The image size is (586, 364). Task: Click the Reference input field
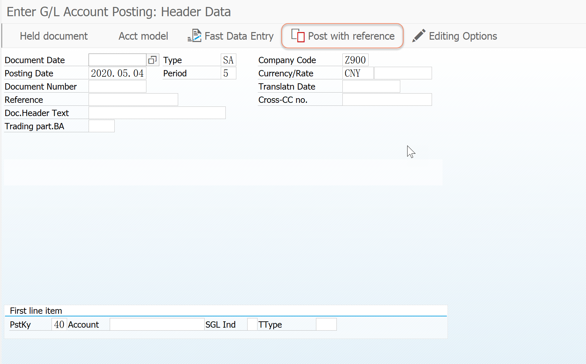pos(133,100)
